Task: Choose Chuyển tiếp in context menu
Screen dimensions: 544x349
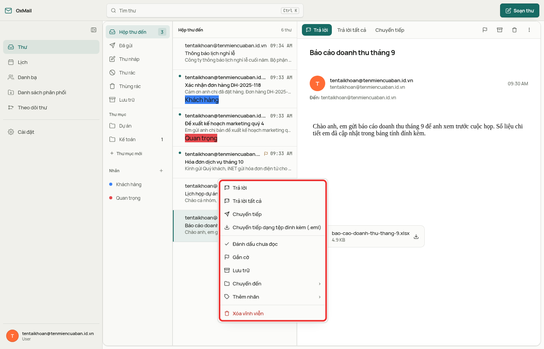Action: pyautogui.click(x=273, y=214)
